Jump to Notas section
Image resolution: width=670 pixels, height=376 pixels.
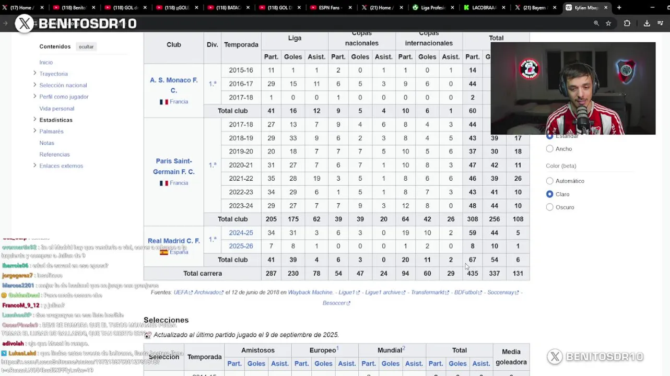point(46,143)
